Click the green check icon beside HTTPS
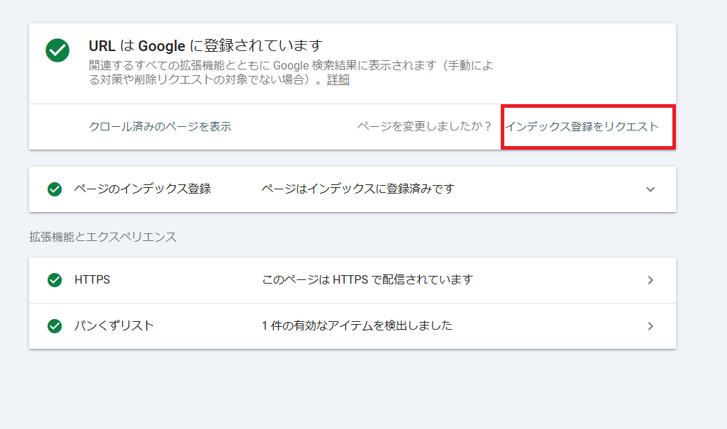The height and width of the screenshot is (429, 727). [x=55, y=280]
